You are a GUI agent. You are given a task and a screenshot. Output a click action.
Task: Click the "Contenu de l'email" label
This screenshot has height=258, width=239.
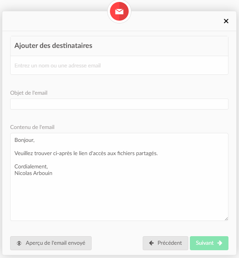32,127
